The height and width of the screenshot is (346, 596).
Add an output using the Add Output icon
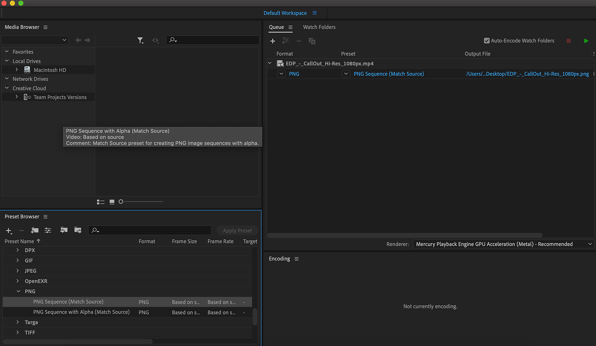click(x=285, y=41)
